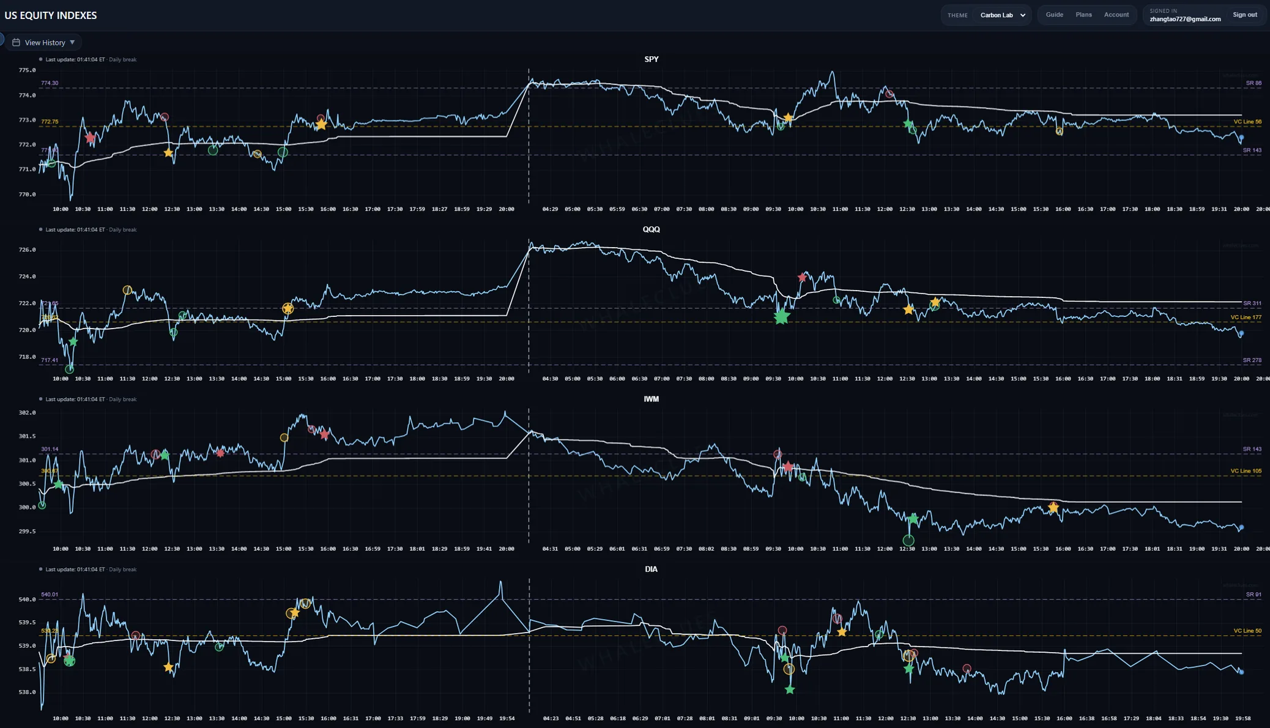Select the red star marker on SPY chart
1270x728 pixels.
[x=91, y=138]
